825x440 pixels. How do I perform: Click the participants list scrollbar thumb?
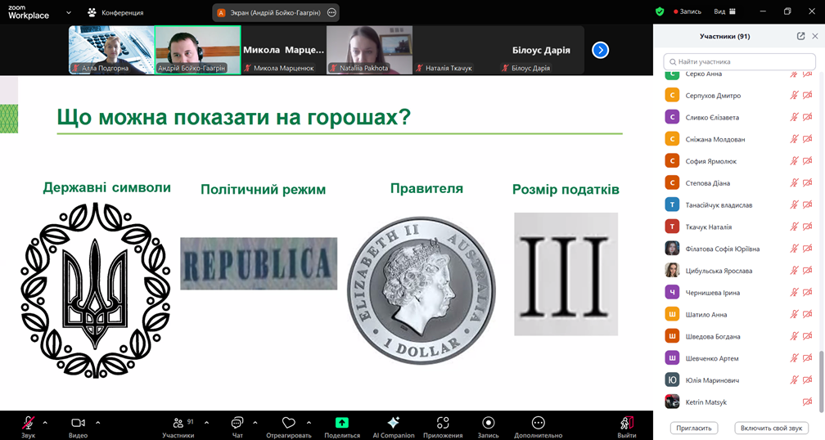click(821, 382)
